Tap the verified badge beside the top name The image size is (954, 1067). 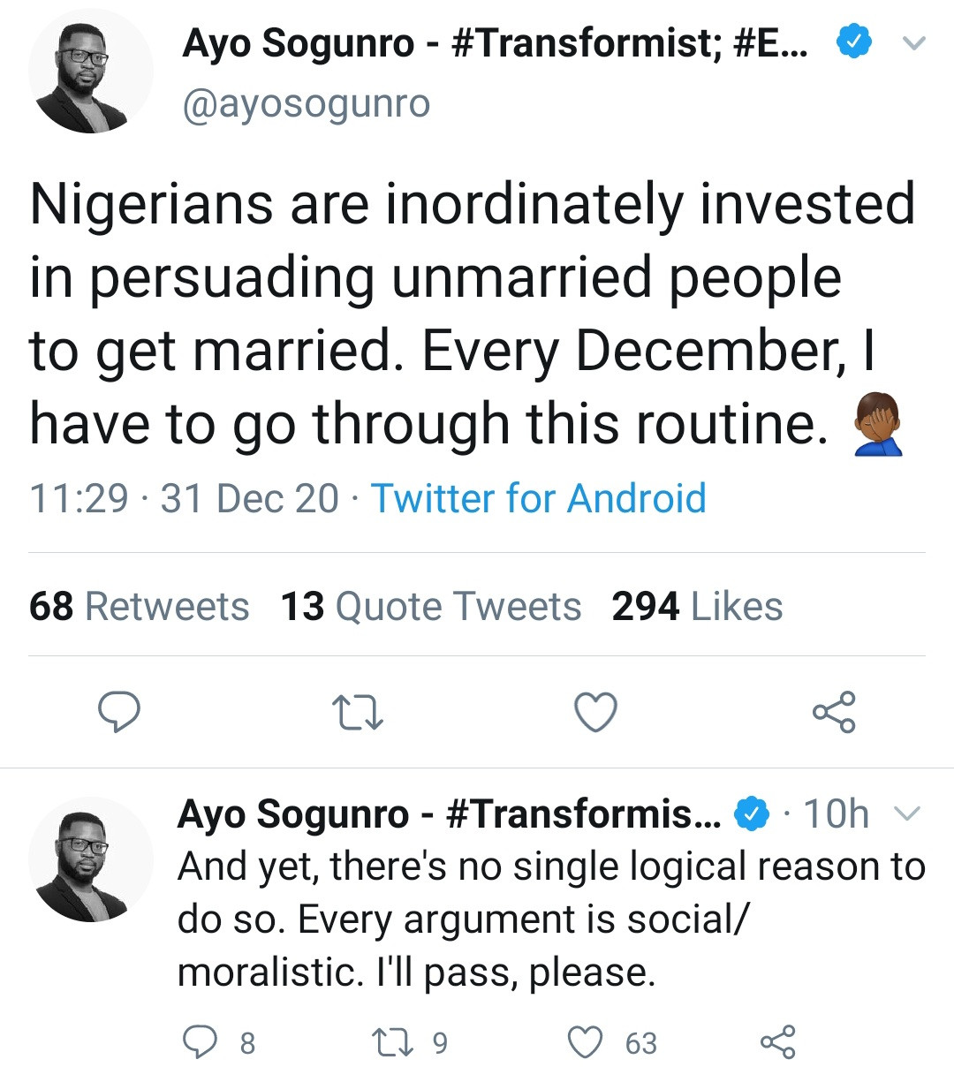(x=853, y=42)
